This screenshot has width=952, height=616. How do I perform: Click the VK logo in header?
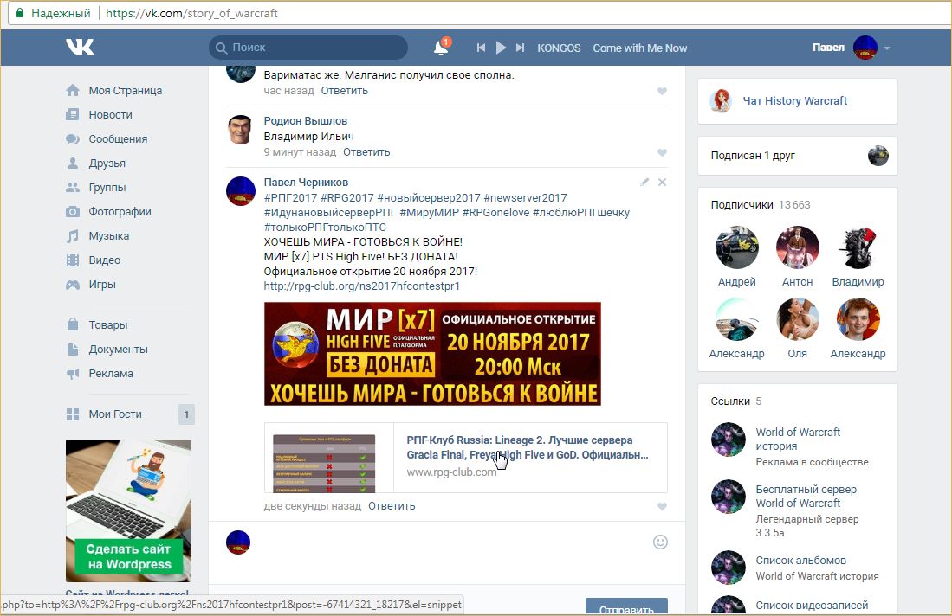(80, 48)
